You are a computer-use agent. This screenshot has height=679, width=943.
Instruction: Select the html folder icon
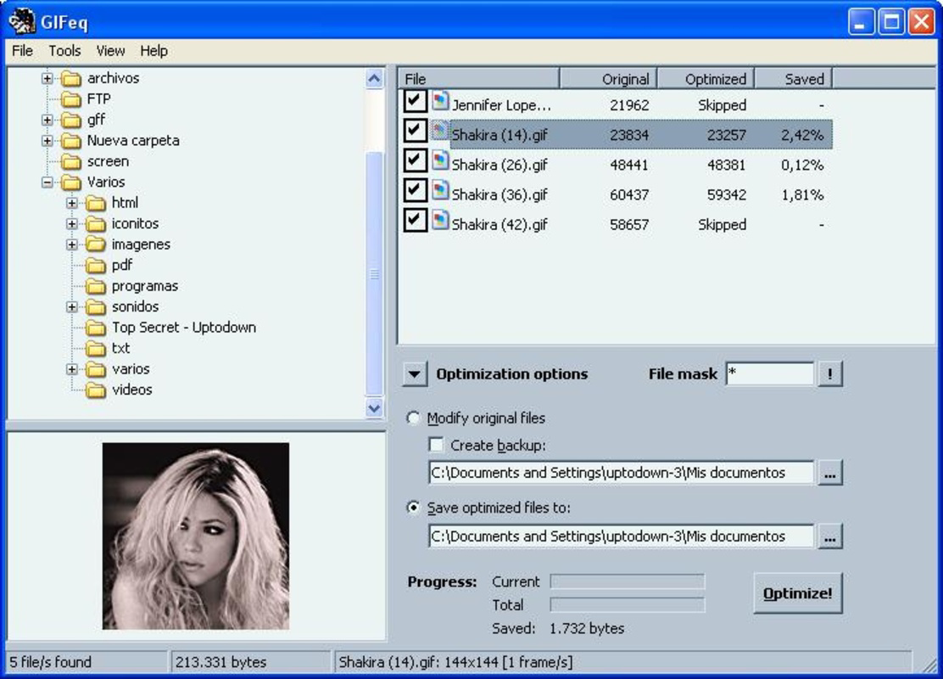(96, 203)
